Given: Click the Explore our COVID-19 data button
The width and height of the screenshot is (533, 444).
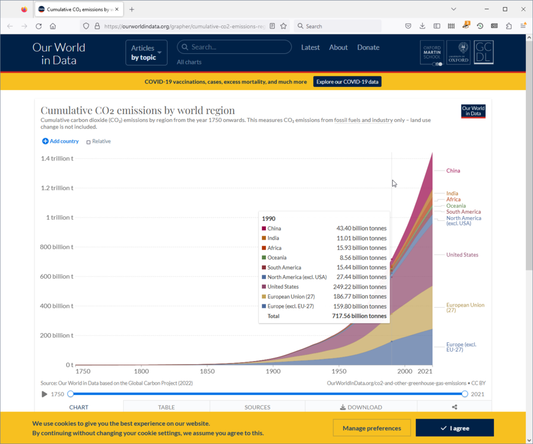Looking at the screenshot, I should pos(347,82).
